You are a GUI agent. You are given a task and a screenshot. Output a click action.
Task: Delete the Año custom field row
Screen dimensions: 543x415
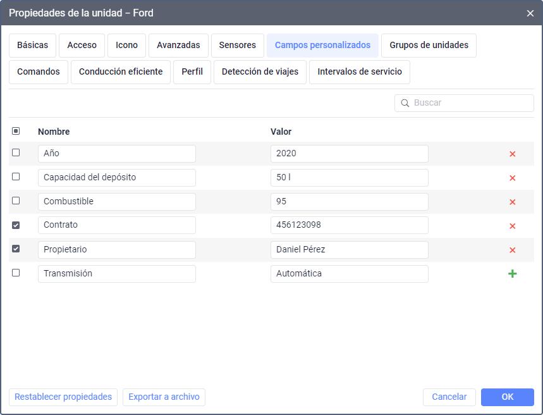(x=512, y=154)
